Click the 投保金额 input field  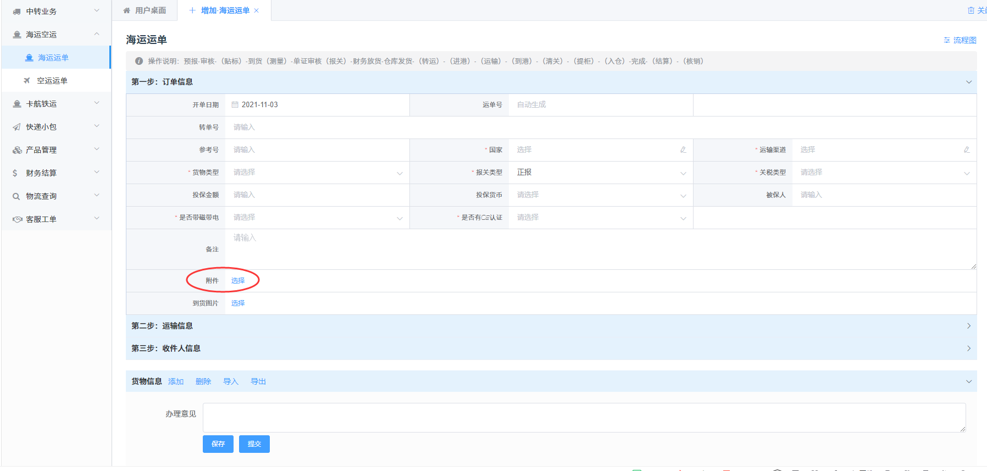coord(318,195)
